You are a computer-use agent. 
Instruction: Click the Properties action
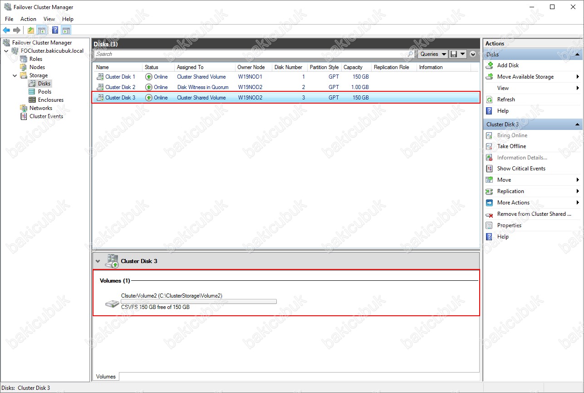point(509,225)
